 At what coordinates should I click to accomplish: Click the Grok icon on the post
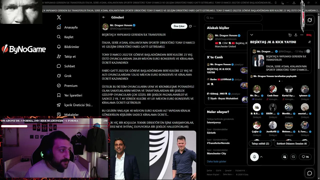190,26
